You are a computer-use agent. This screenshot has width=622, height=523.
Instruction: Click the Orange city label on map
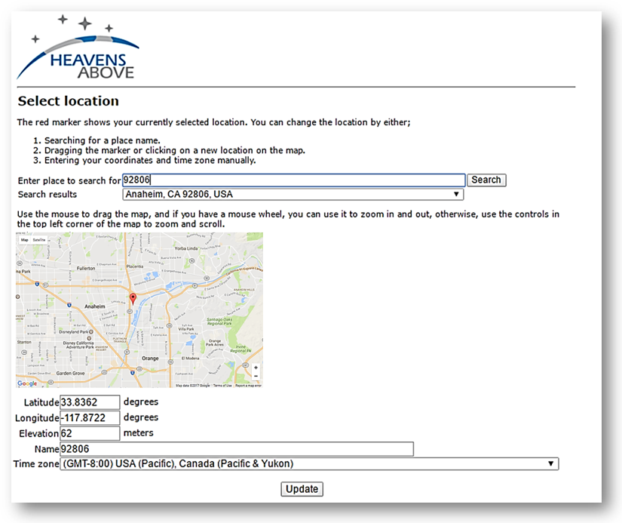point(150,358)
